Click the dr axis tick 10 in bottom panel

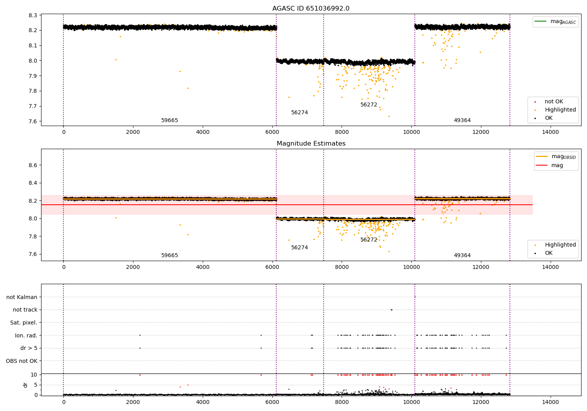point(34,375)
